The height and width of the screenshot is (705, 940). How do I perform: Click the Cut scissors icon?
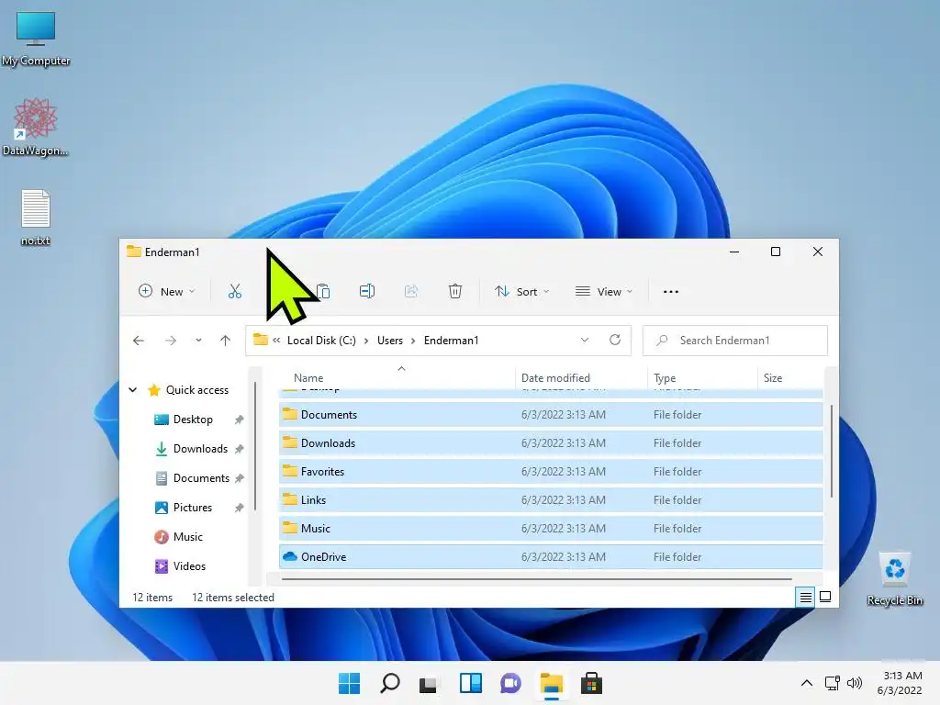pyautogui.click(x=234, y=291)
